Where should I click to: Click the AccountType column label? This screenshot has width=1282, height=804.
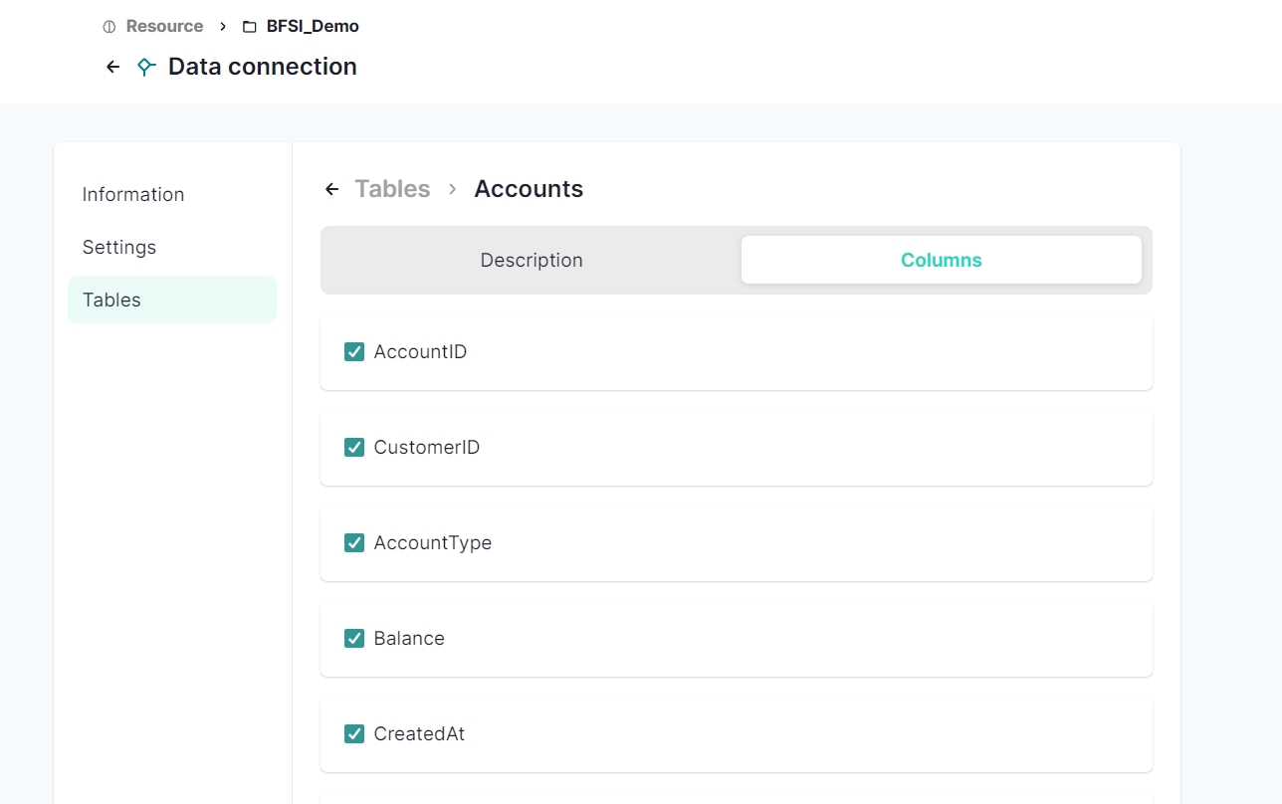[433, 542]
